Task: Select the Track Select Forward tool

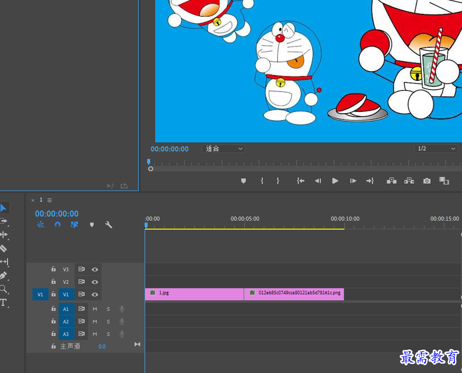Action: [4, 221]
